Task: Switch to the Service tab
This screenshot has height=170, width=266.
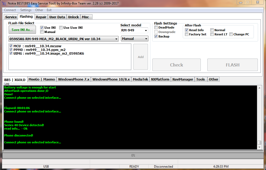Action: pyautogui.click(x=11, y=17)
